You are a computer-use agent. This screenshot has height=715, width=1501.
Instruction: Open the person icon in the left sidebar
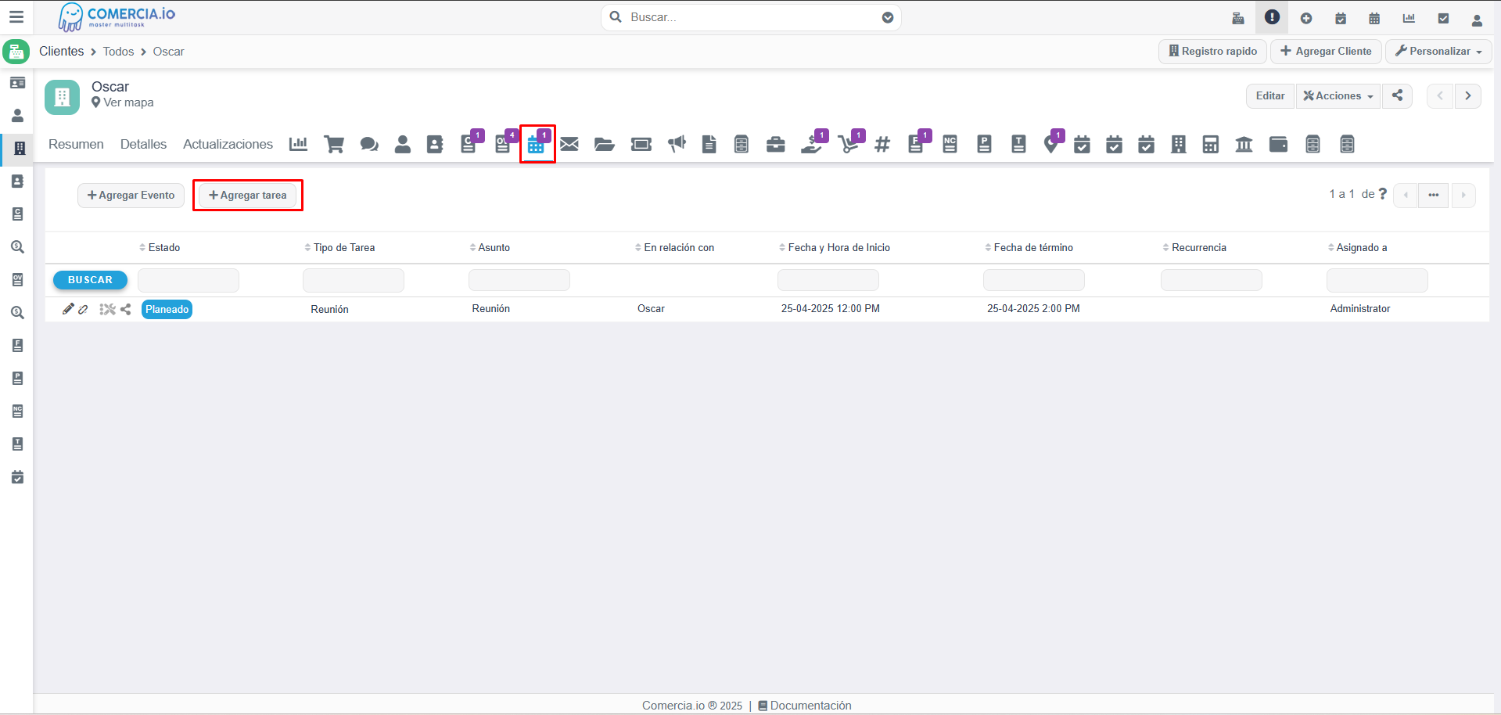click(17, 116)
